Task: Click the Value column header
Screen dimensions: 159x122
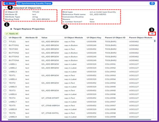Action: 44,38
